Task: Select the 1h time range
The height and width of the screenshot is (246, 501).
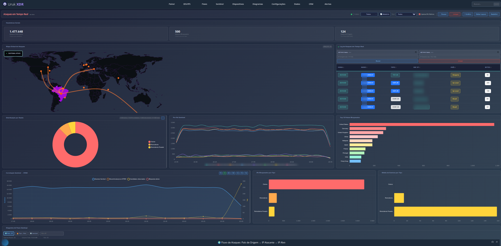Action: point(221,173)
